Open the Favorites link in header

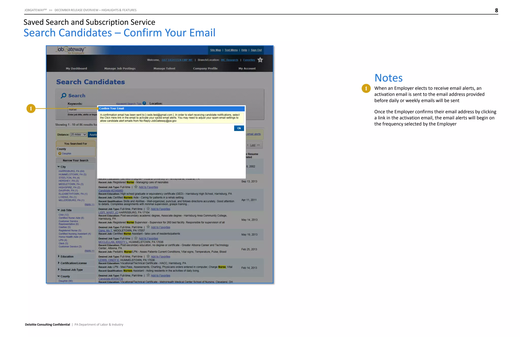pyautogui.click(x=249, y=60)
